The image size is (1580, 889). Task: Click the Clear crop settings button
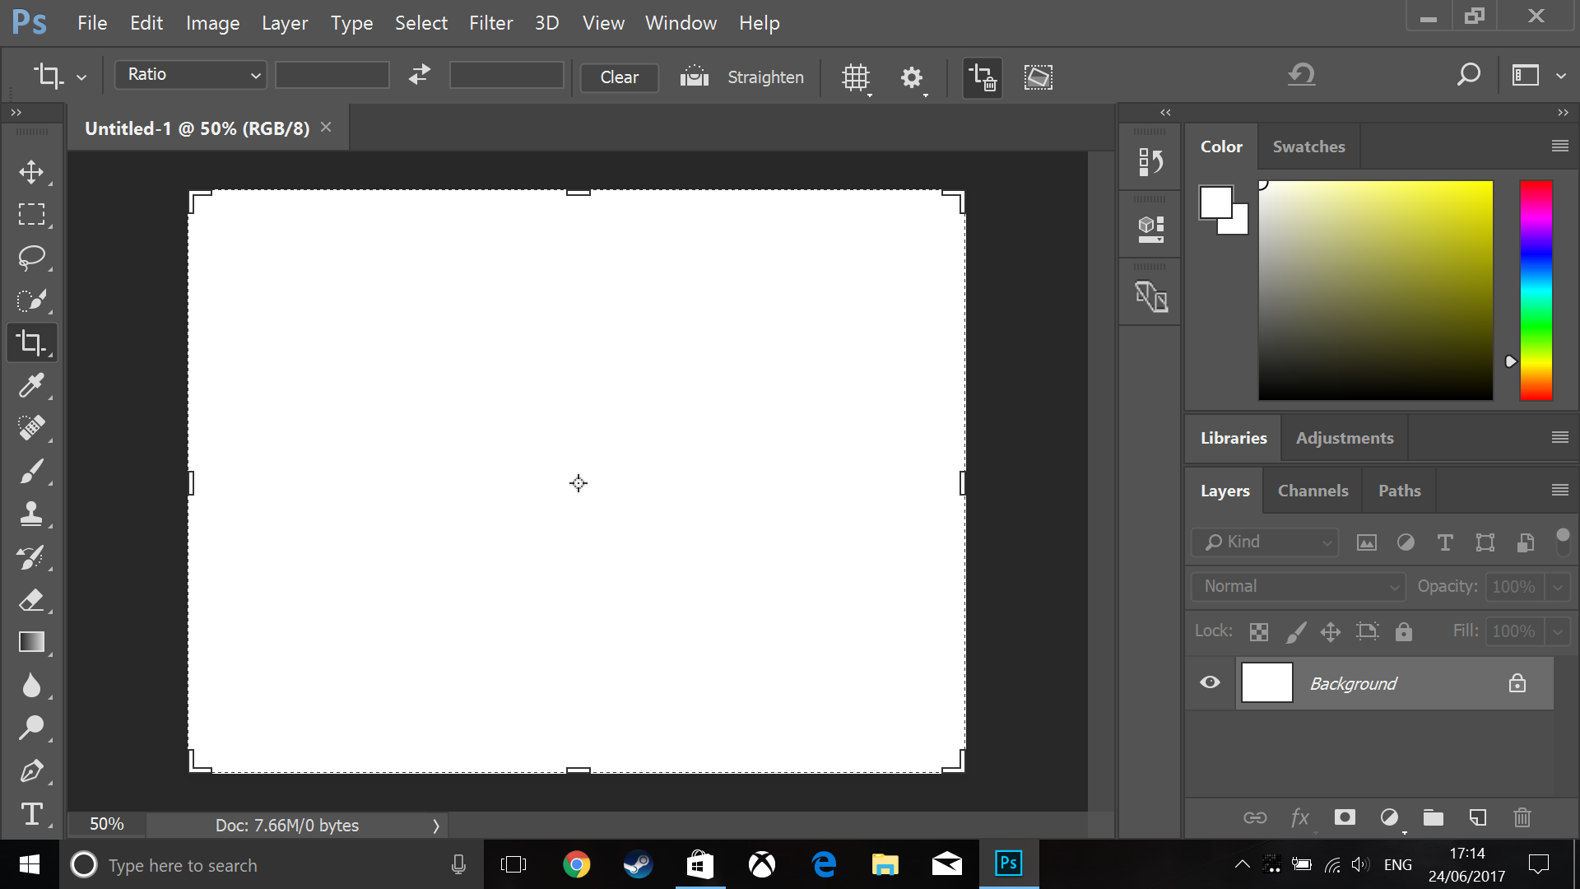(620, 77)
